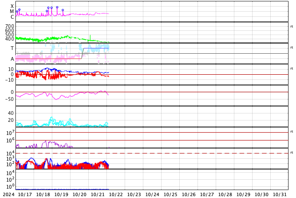Click the 10/21 date label
Image resolution: width=296 pixels, height=198 pixels.
(98, 195)
